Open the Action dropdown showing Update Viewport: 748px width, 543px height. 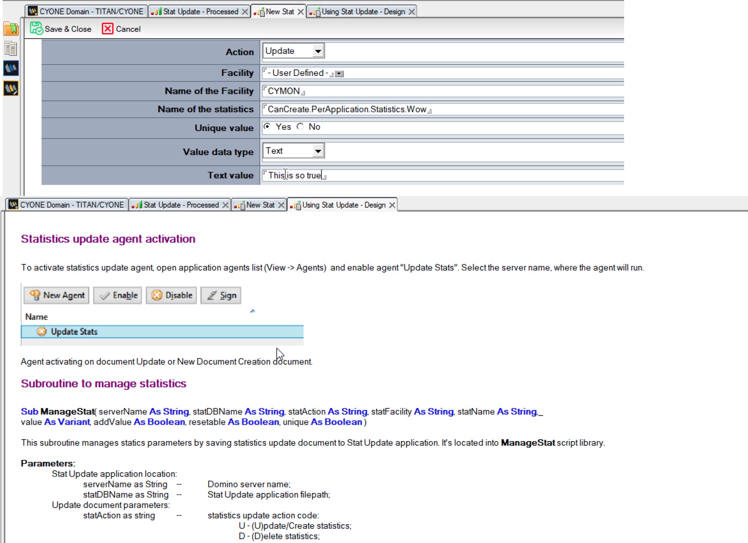click(x=318, y=51)
